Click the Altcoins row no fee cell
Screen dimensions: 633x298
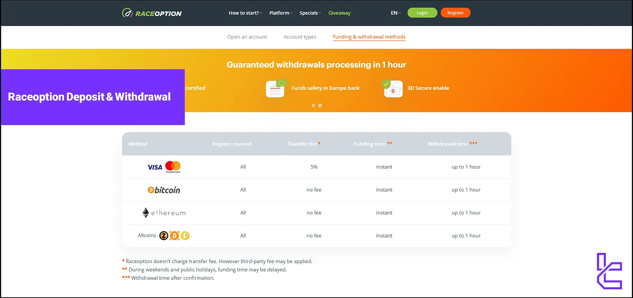(314, 236)
